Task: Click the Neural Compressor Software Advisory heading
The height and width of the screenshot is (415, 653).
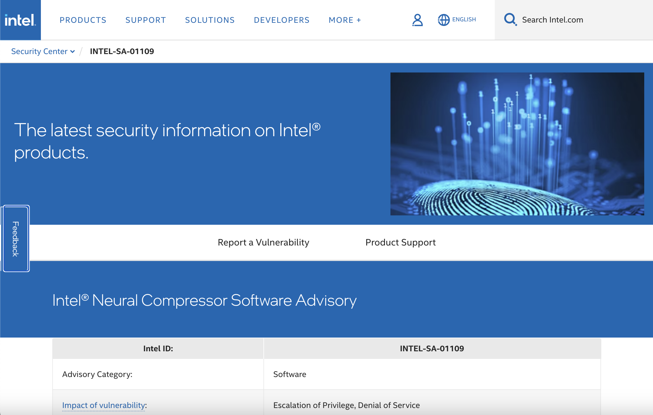Action: [204, 300]
